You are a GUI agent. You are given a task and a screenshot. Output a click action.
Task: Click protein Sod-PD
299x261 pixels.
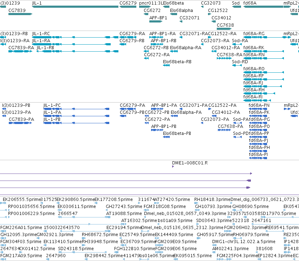(241, 133)
